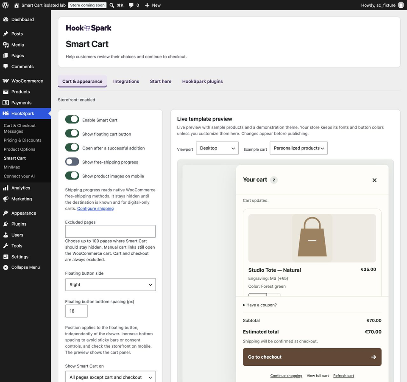
Task: Click the Collapse Menu arrow icon
Action: [6, 267]
